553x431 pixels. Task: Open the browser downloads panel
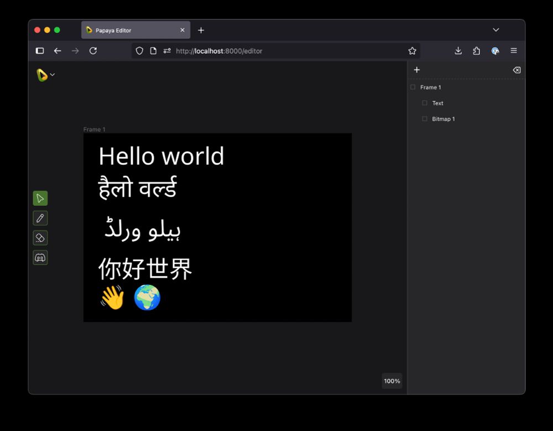pos(458,51)
